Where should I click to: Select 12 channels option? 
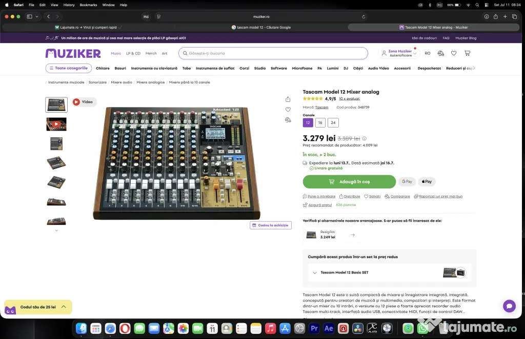[x=308, y=123]
